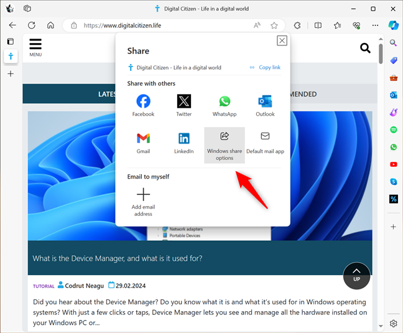The width and height of the screenshot is (403, 333).
Task: Open Split screen view
Action: [x=318, y=25]
